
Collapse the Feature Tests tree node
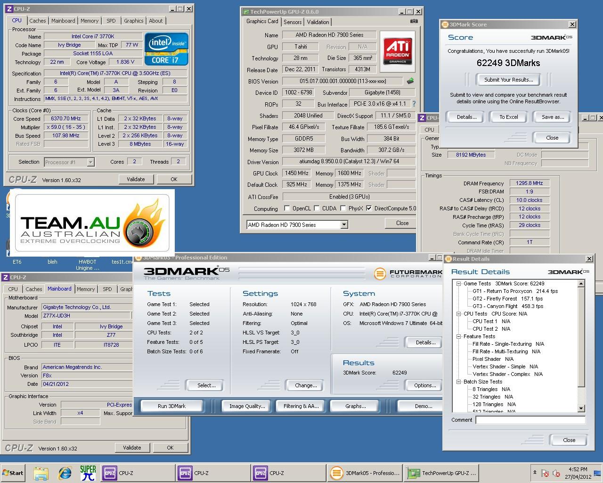pos(459,336)
